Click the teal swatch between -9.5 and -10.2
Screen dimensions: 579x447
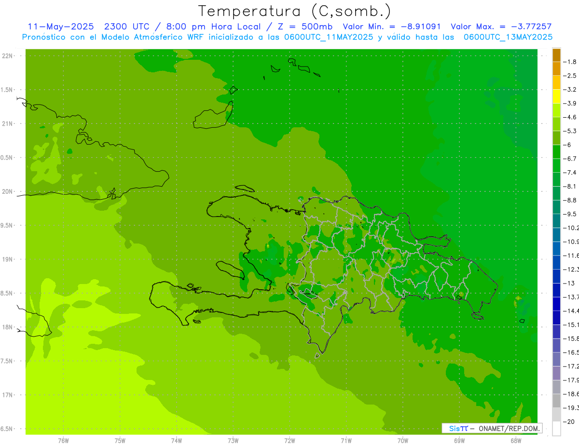[x=556, y=221]
